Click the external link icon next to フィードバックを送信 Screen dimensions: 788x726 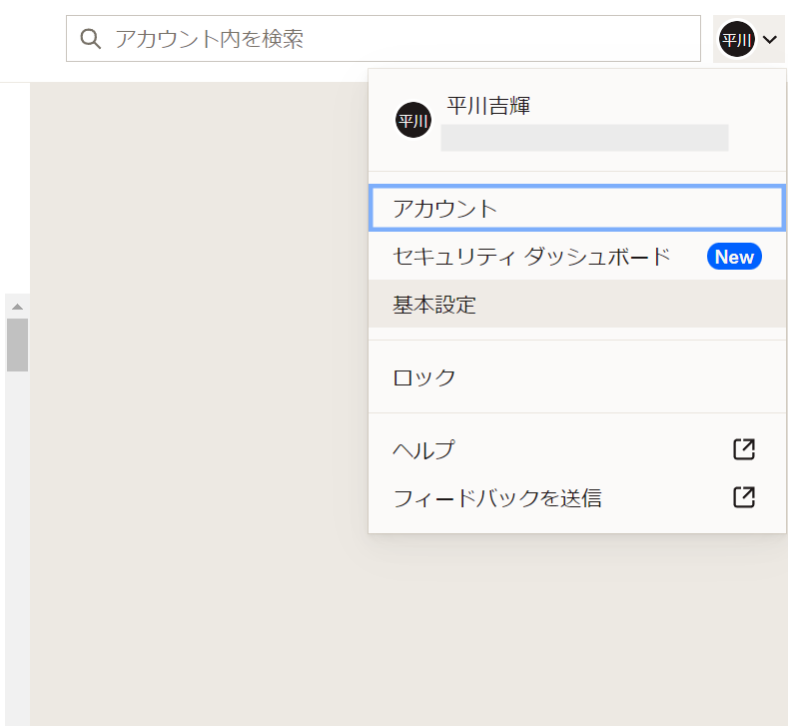click(744, 497)
